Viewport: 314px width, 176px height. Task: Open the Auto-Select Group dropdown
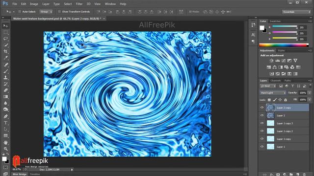click(x=46, y=12)
